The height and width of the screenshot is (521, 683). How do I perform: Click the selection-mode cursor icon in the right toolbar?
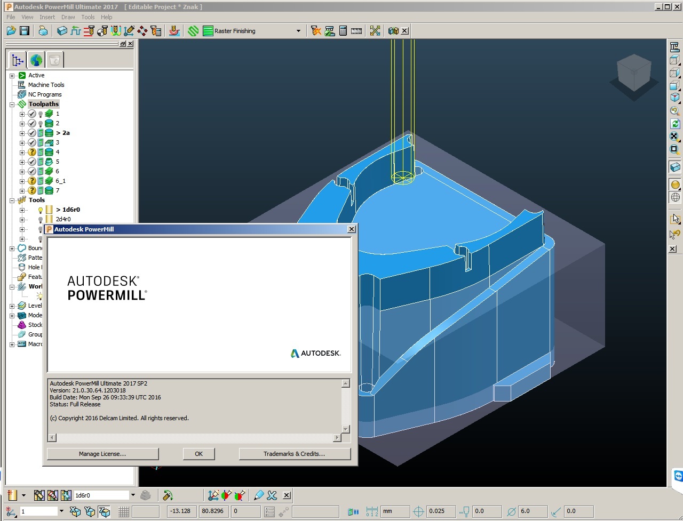(x=675, y=219)
